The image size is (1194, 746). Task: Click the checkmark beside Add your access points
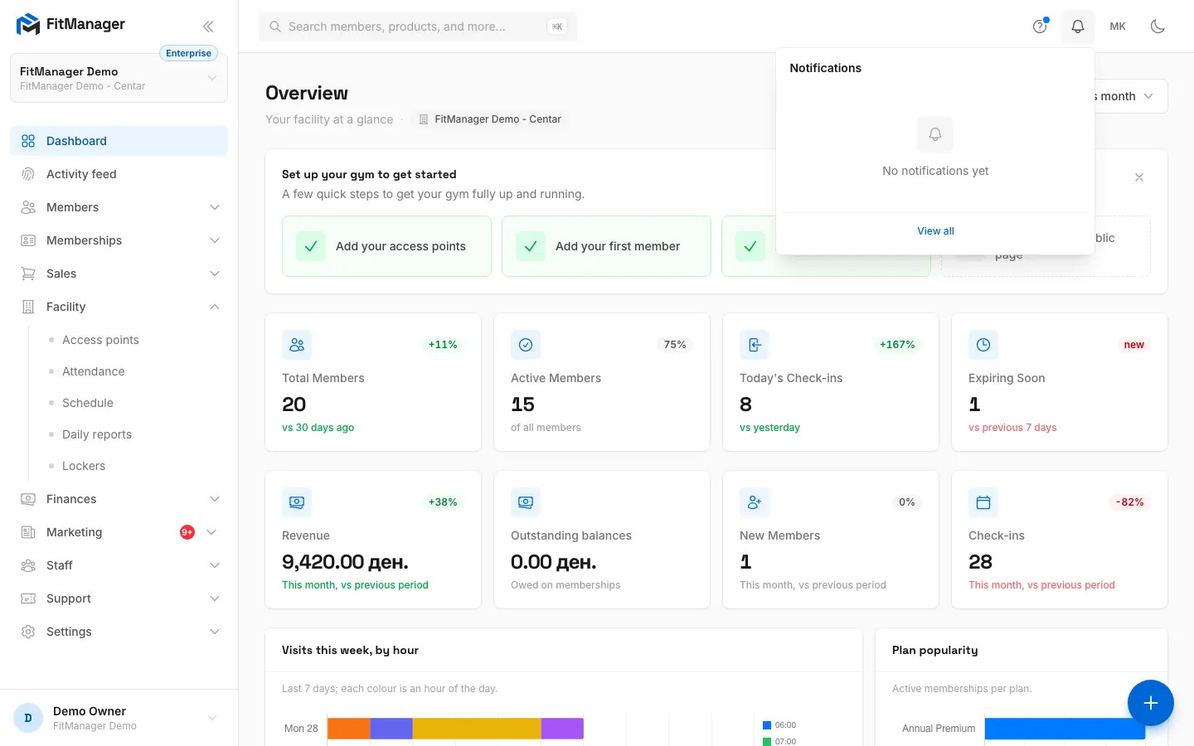(x=311, y=246)
